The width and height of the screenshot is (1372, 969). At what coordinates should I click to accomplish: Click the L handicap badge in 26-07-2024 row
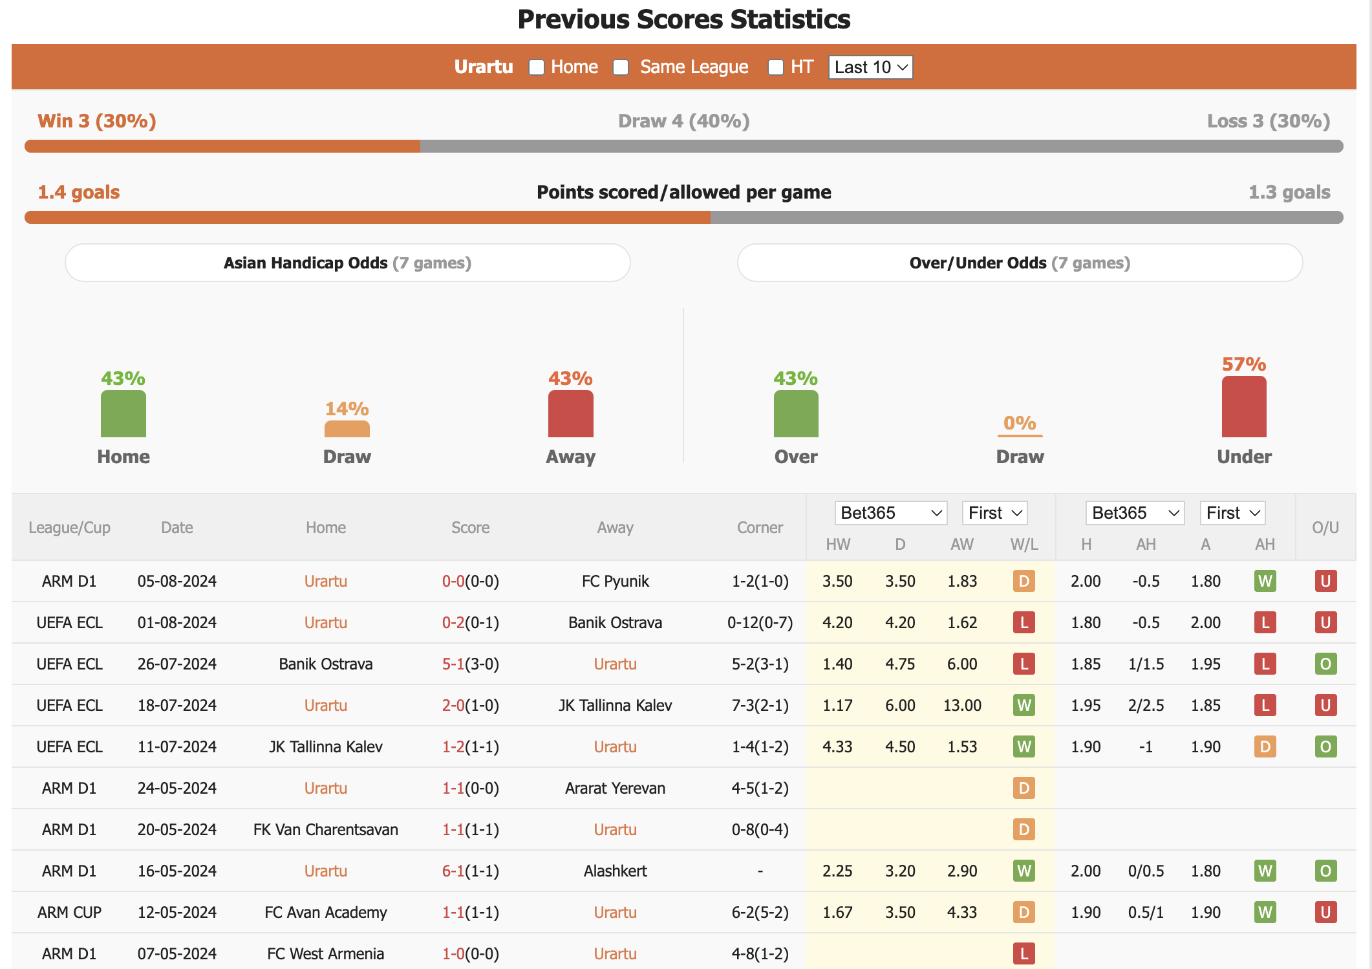1265,664
